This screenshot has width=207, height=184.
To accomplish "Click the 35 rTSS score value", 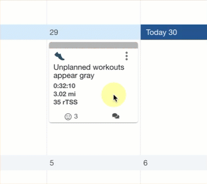I will [x=65, y=102].
